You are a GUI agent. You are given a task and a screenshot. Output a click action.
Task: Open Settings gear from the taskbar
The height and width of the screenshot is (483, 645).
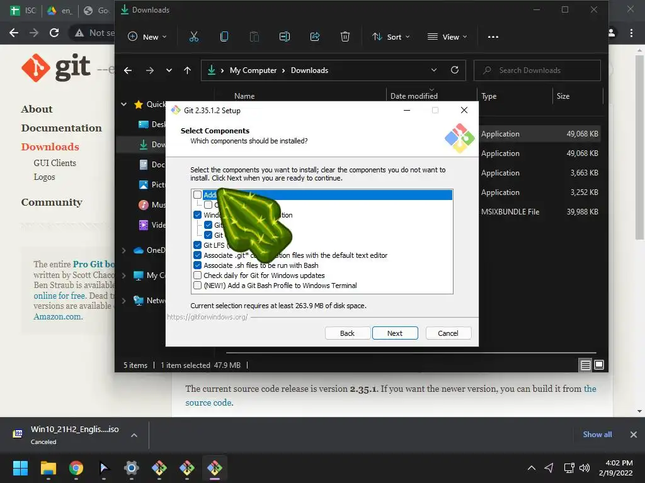coord(131,468)
